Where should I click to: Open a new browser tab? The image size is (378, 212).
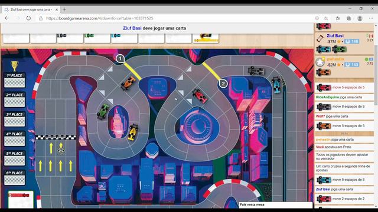pyautogui.click(x=64, y=9)
